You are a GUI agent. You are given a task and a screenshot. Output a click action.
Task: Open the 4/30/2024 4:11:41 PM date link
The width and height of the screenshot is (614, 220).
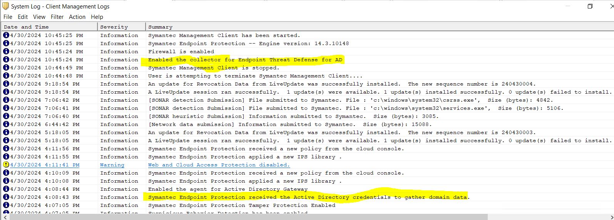pyautogui.click(x=45, y=165)
